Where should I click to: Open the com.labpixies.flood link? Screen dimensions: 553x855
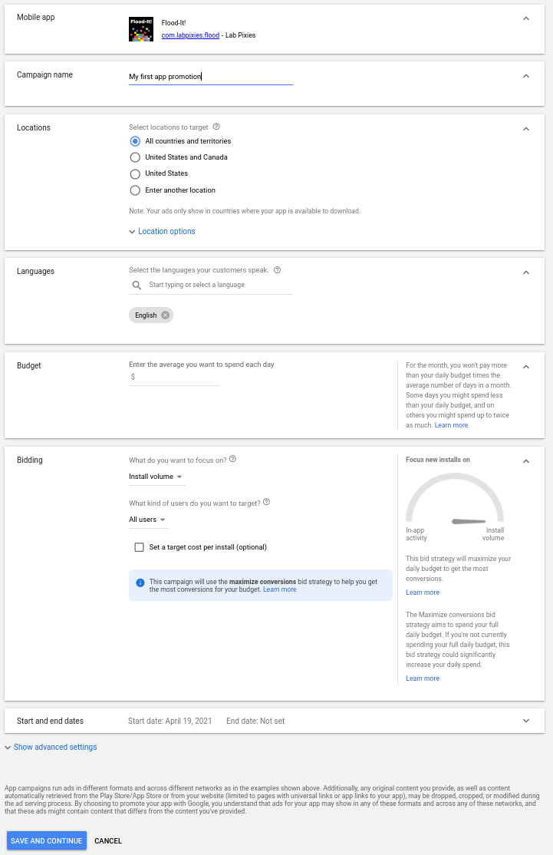point(190,35)
